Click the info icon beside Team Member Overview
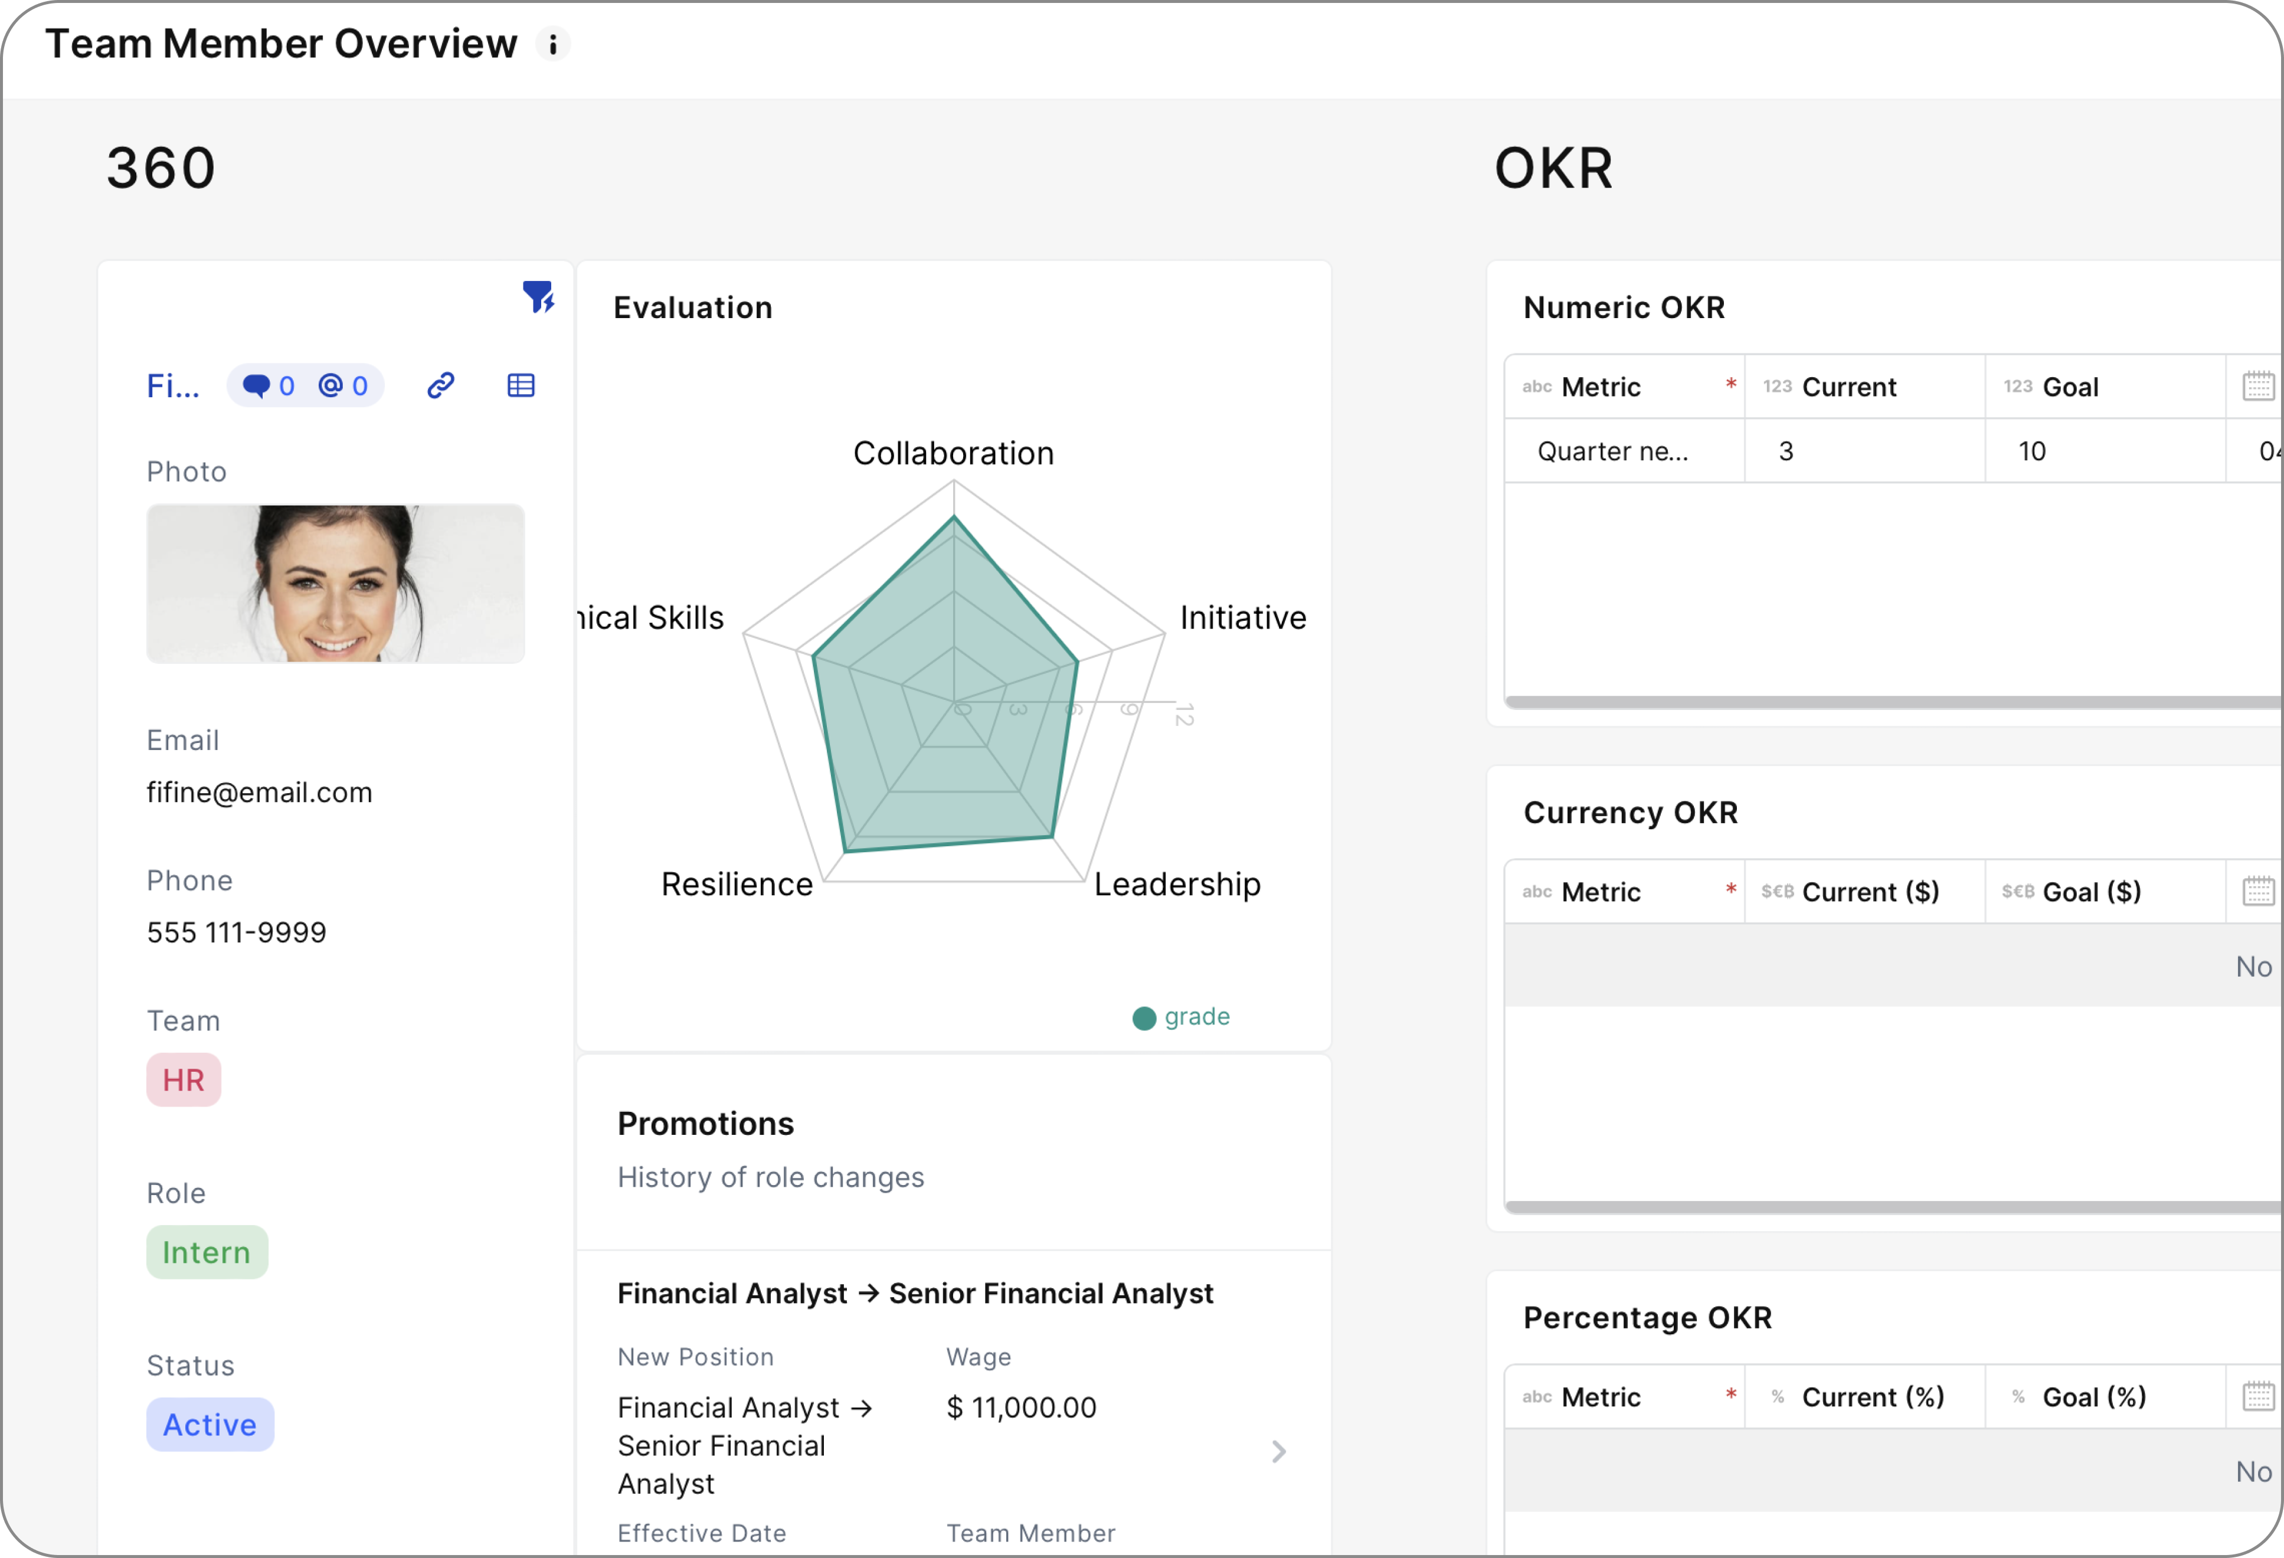 (554, 44)
